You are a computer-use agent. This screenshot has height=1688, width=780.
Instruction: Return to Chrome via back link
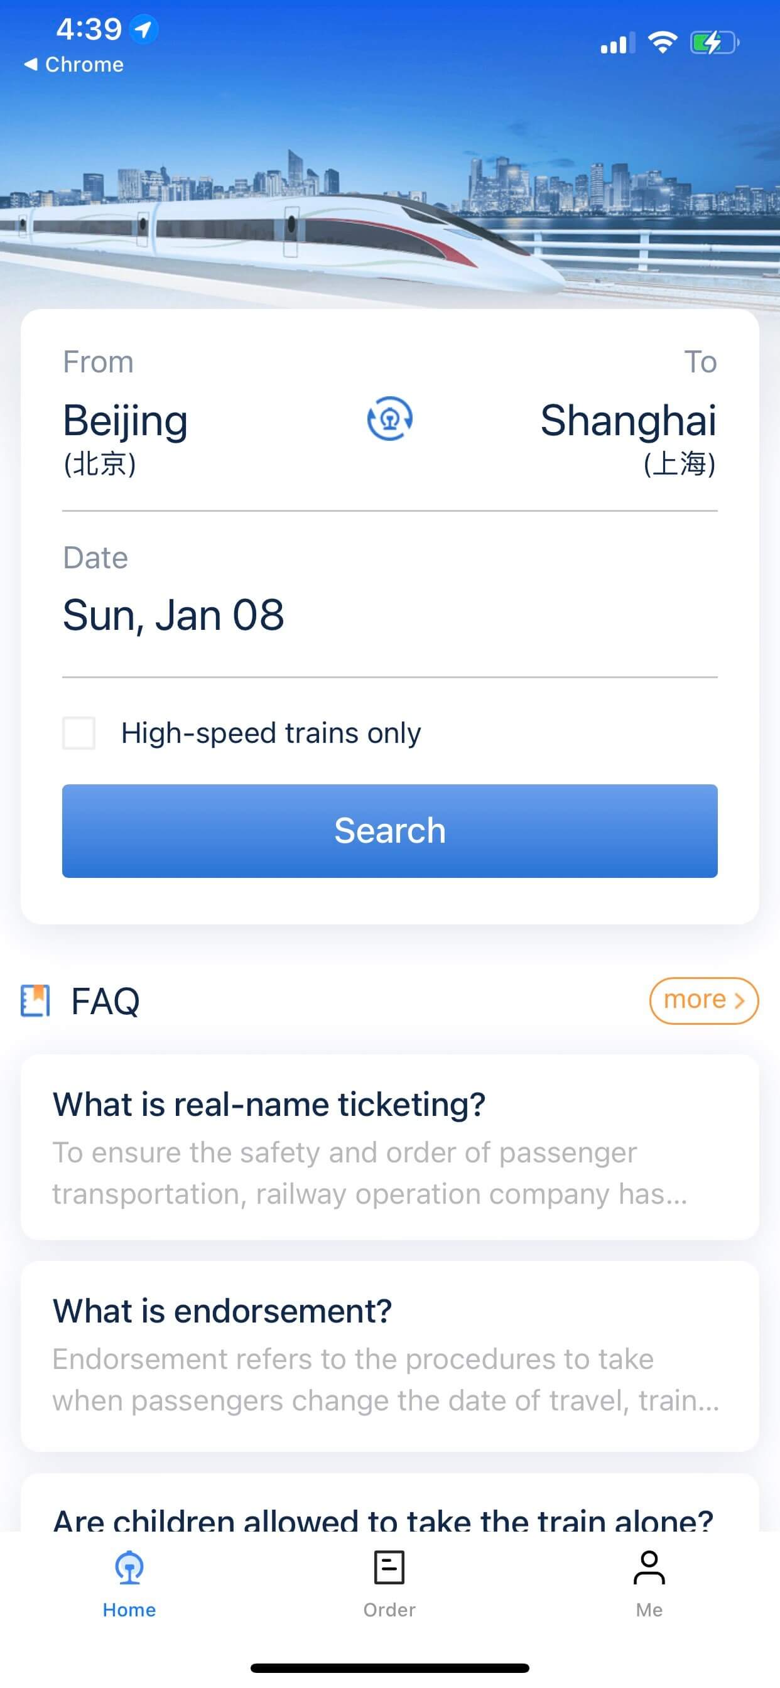74,64
